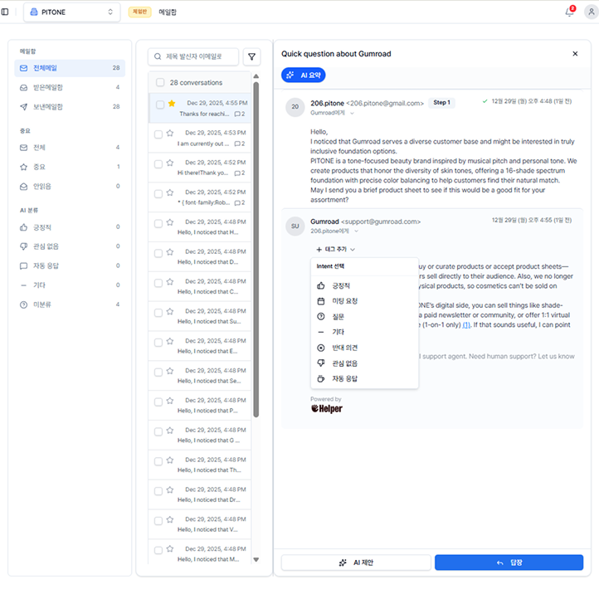This screenshot has height=594, width=599.
Task: Star the 'Hello, I noticed that Se...' conversation
Action: 170,371
